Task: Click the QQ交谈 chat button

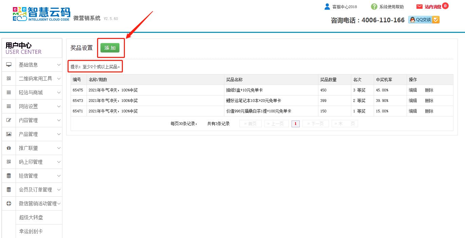Action: (x=424, y=20)
